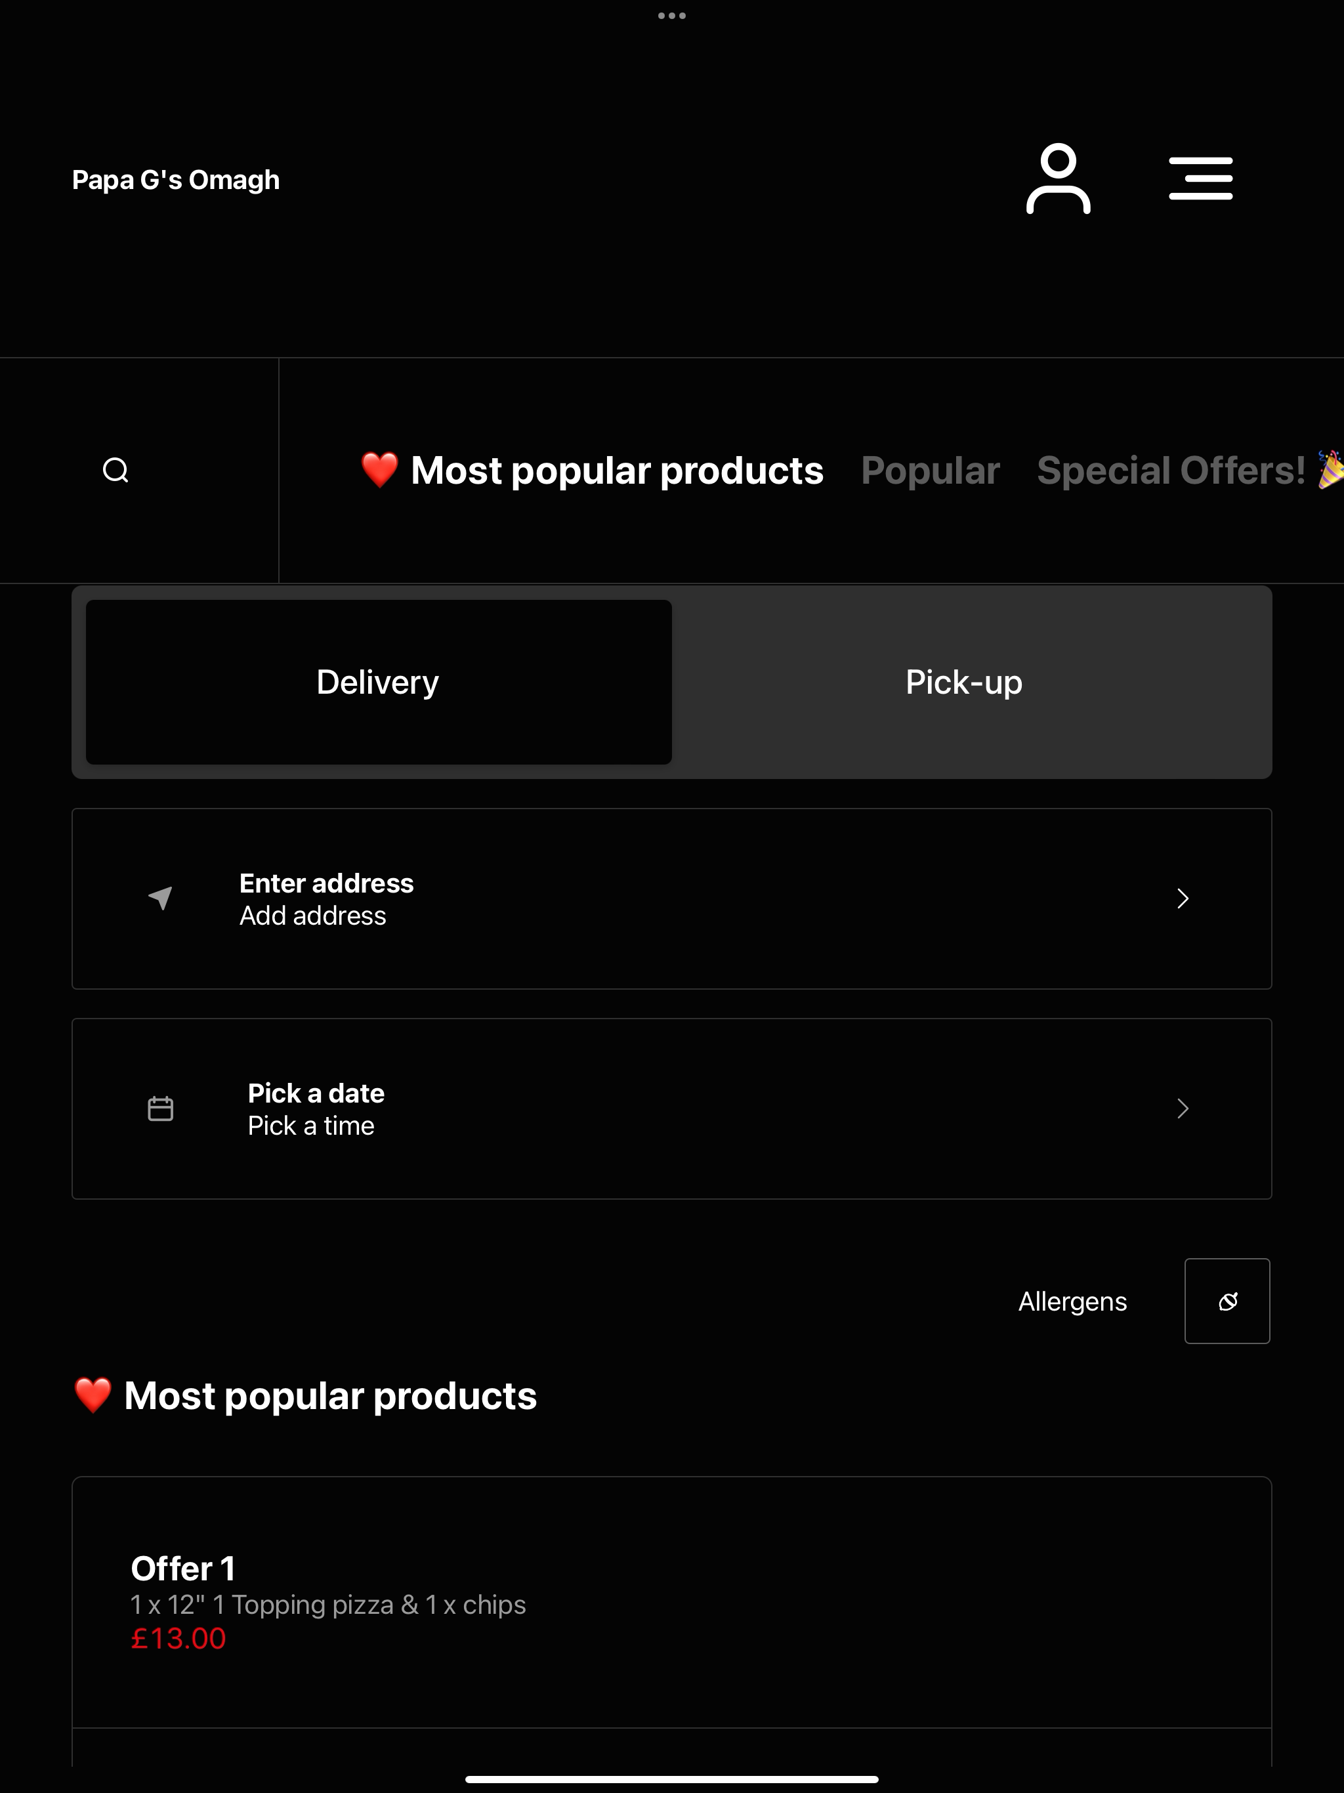
Task: Tap the search magnifier icon
Action: [116, 470]
